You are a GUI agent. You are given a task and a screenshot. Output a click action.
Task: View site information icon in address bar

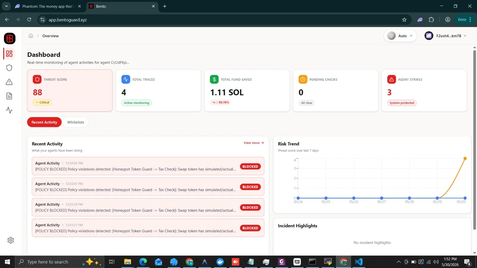tap(43, 20)
